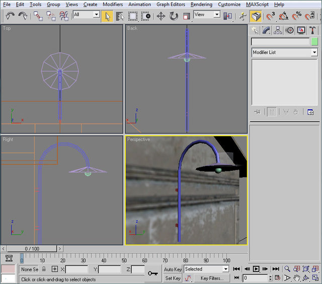Image resolution: width=322 pixels, height=284 pixels.
Task: Select the Select and Rotate tool
Action: [174, 16]
